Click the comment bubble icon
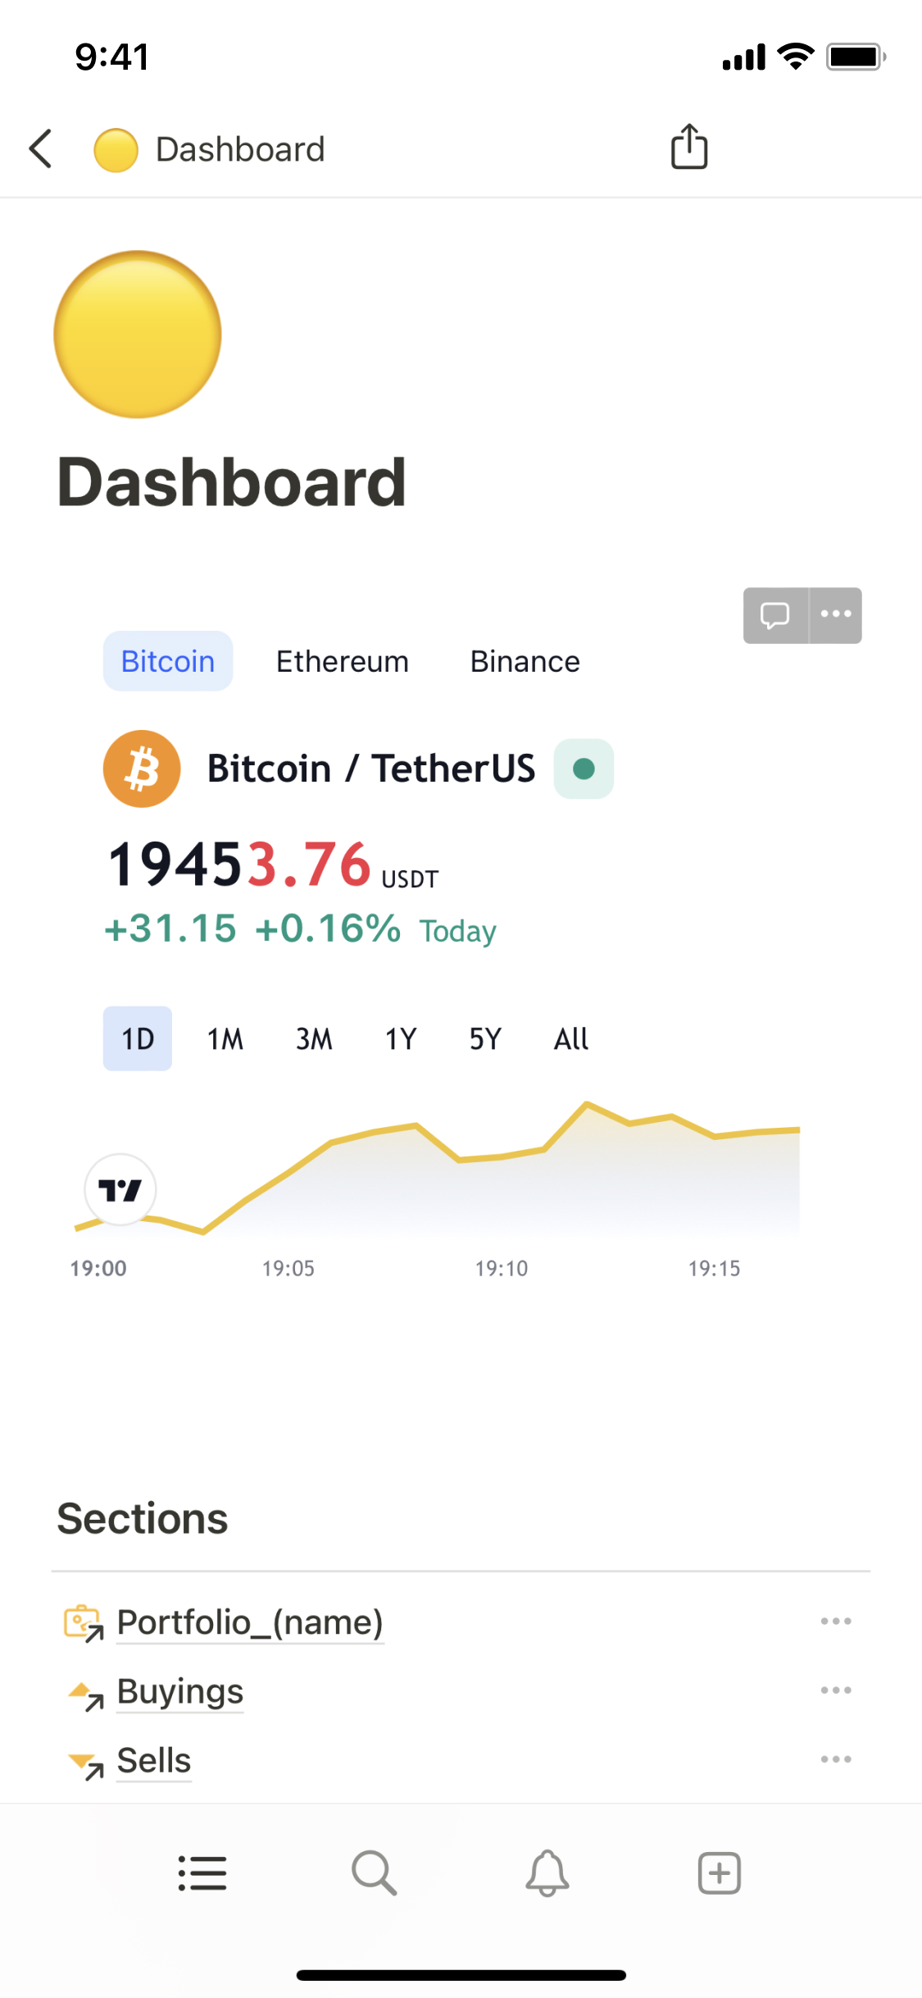The height and width of the screenshot is (1998, 922). [x=774, y=615]
